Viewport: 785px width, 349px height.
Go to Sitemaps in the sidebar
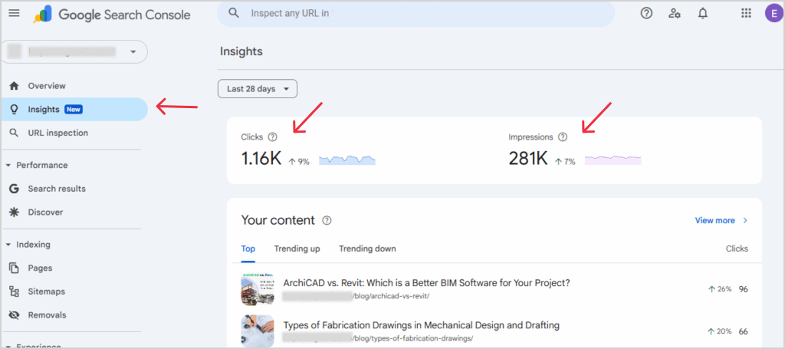(x=46, y=291)
